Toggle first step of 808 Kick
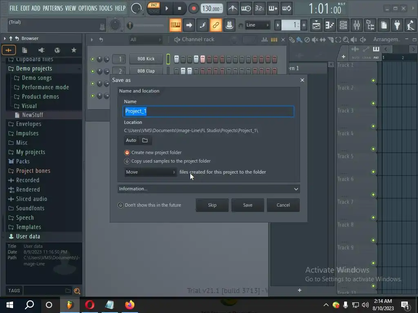 176,59
